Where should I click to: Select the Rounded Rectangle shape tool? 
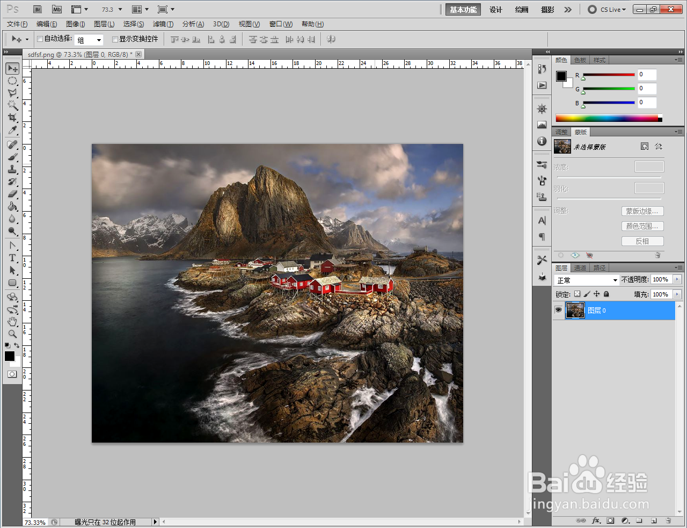click(12, 283)
